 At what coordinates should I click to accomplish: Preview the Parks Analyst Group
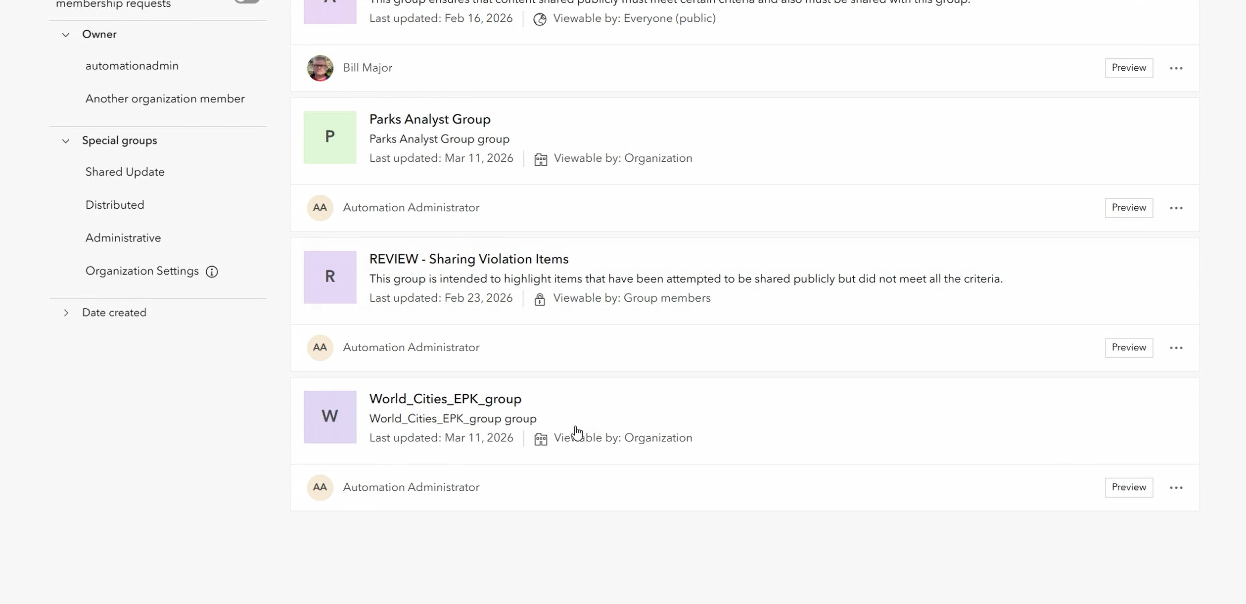[x=1128, y=208]
